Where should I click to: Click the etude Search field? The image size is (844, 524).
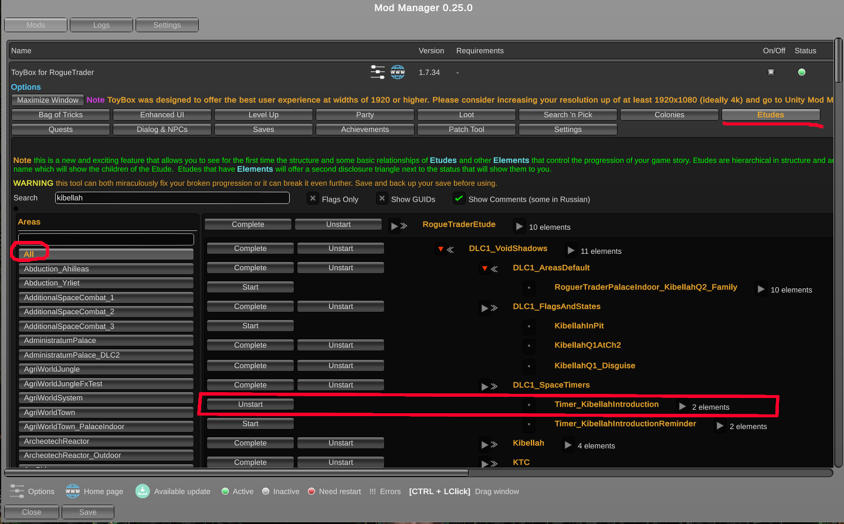click(x=172, y=198)
